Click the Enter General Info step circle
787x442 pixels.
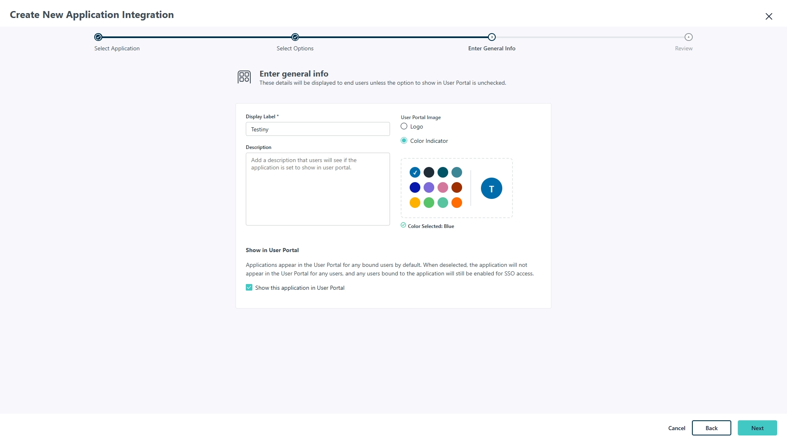click(x=492, y=37)
